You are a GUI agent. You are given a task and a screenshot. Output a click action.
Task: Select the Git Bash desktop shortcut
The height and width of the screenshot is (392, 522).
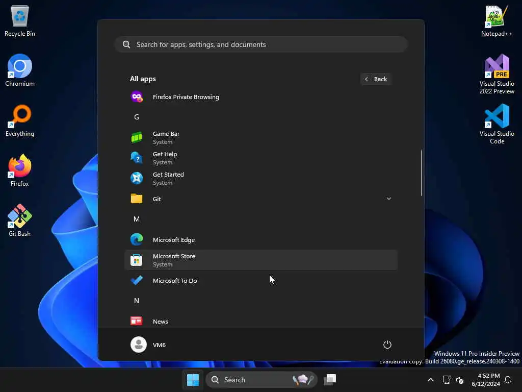tap(20, 220)
